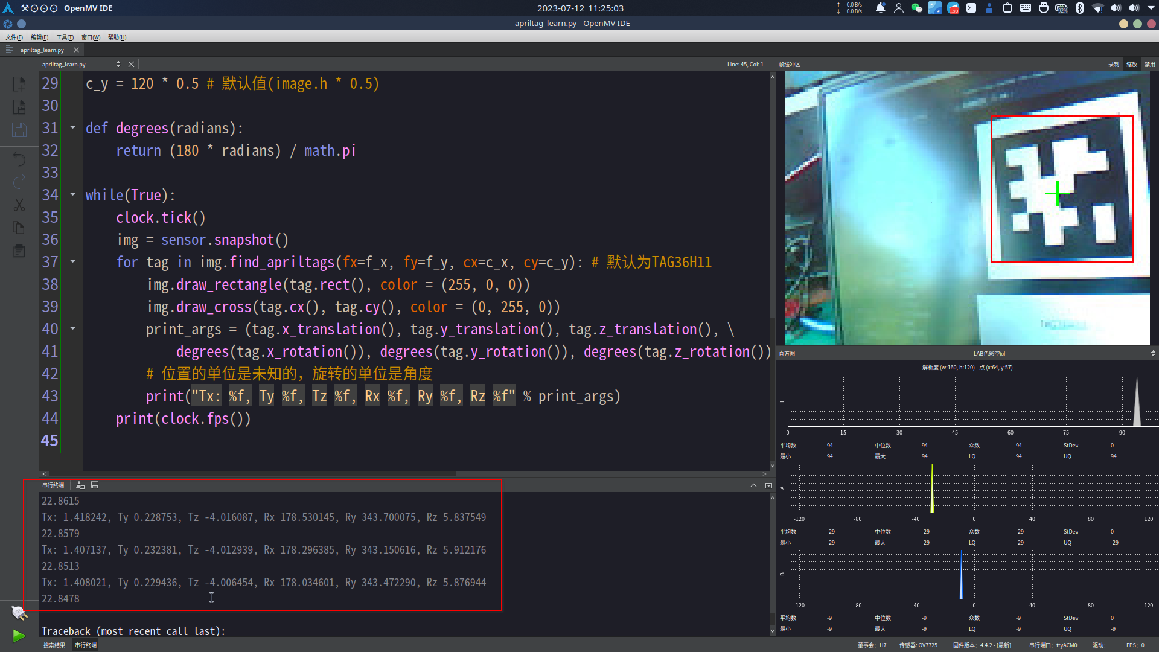The height and width of the screenshot is (652, 1159).
Task: Click the B channel histogram graph
Action: [x=972, y=575]
